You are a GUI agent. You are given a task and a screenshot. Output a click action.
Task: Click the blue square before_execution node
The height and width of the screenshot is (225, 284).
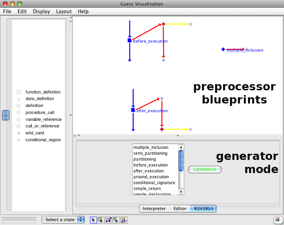pyautogui.click(x=130, y=40)
